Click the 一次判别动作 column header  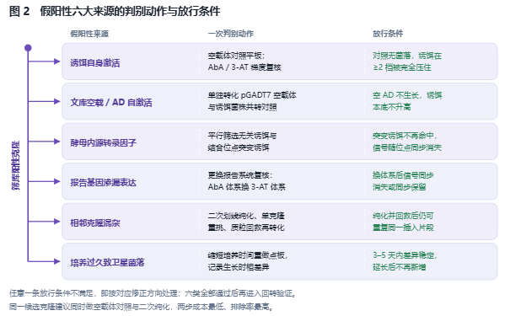click(x=231, y=34)
